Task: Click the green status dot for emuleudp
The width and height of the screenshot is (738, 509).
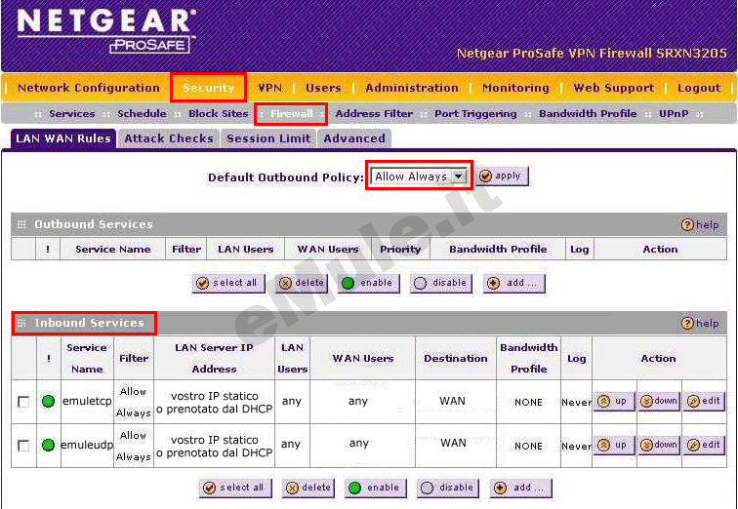Action: [x=48, y=445]
